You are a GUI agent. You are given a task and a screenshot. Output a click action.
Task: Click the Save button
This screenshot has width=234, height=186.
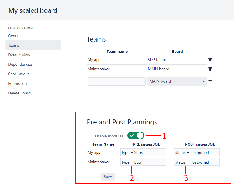pos(108,177)
